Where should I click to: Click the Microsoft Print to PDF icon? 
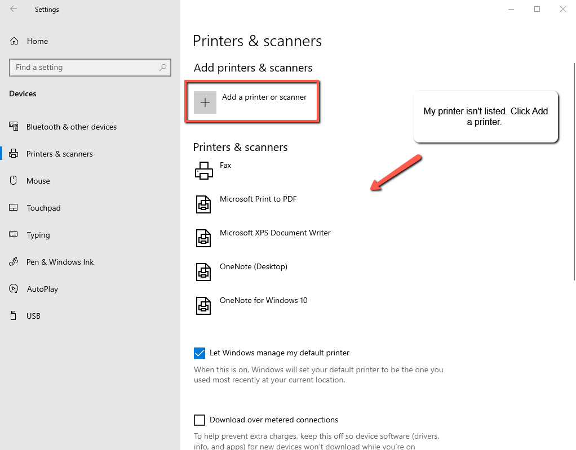(203, 204)
